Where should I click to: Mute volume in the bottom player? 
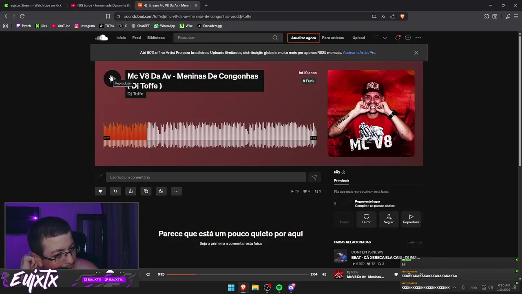pos(324,274)
